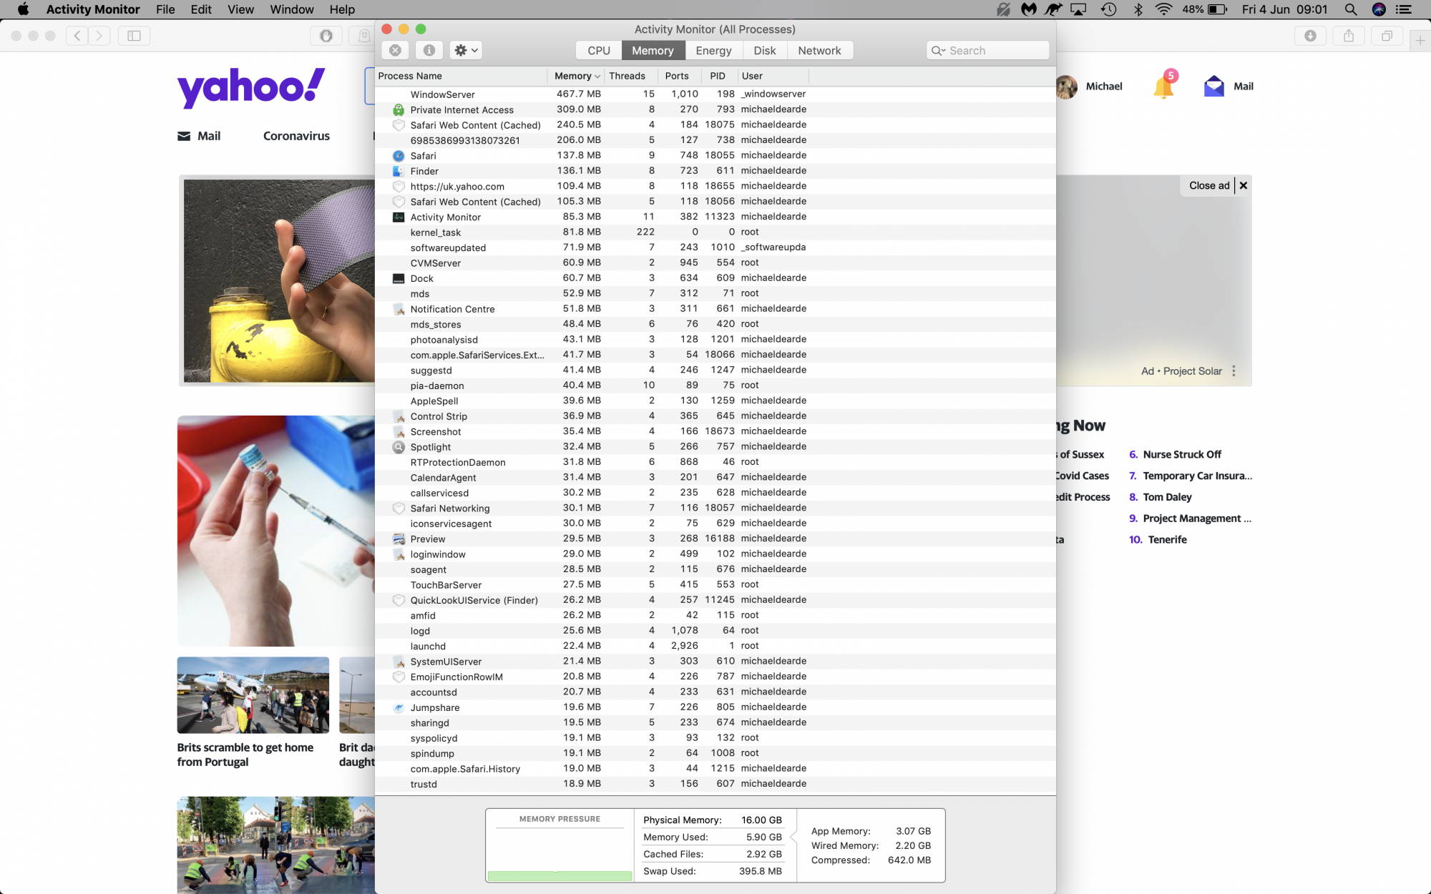Click the Screenshot process icon

[x=399, y=431]
